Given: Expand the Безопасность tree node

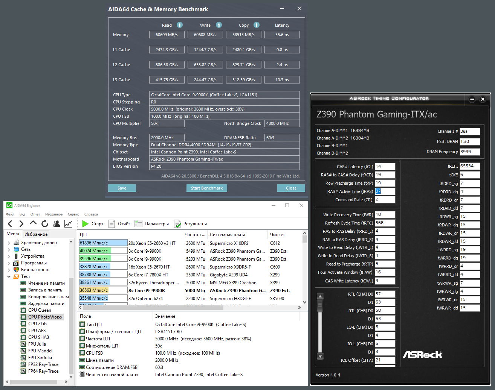Looking at the screenshot, I should pos(9,270).
